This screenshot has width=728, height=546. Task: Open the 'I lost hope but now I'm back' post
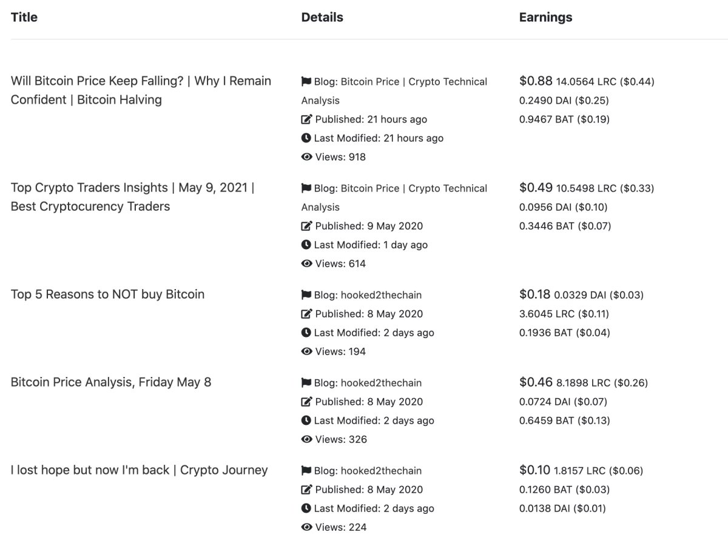139,470
